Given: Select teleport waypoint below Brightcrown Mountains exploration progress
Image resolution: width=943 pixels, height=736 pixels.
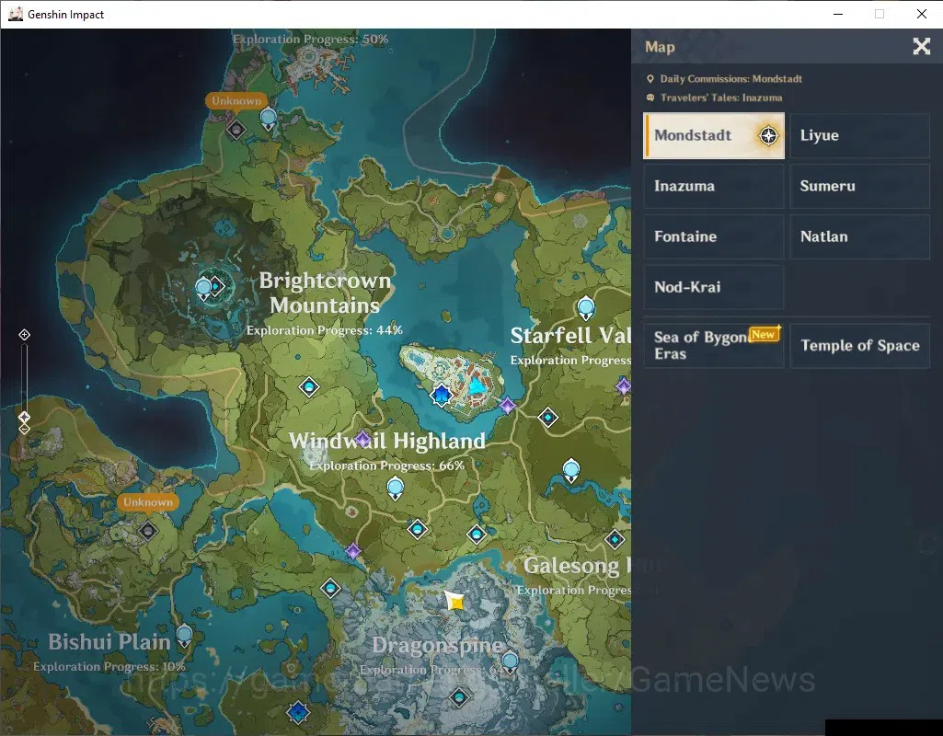Looking at the screenshot, I should (309, 386).
